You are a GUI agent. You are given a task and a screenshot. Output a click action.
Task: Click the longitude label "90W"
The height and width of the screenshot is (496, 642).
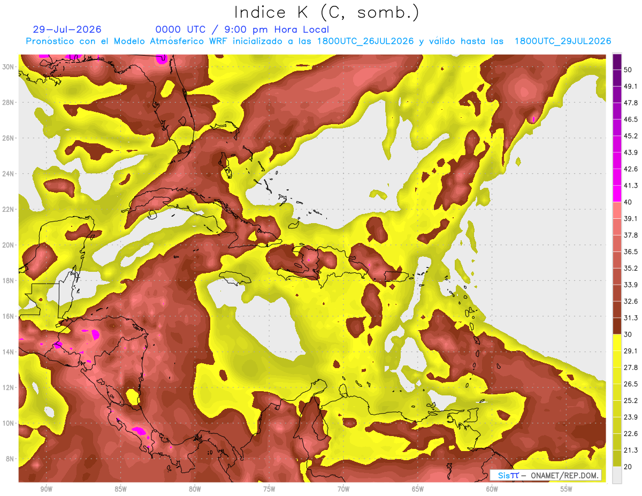(47, 489)
